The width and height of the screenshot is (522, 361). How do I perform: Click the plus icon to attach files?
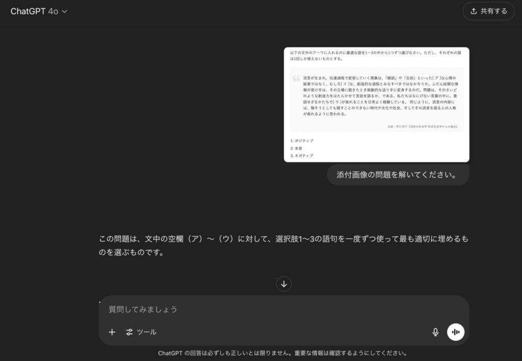pyautogui.click(x=112, y=332)
